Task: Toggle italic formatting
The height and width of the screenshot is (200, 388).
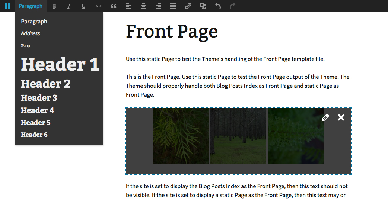Action: click(69, 6)
